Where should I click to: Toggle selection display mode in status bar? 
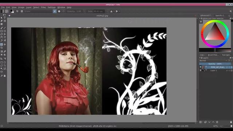pyautogui.click(x=1, y=126)
